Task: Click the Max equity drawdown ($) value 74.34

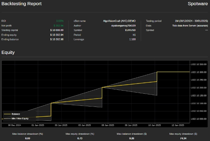Action: pyautogui.click(x=183, y=138)
